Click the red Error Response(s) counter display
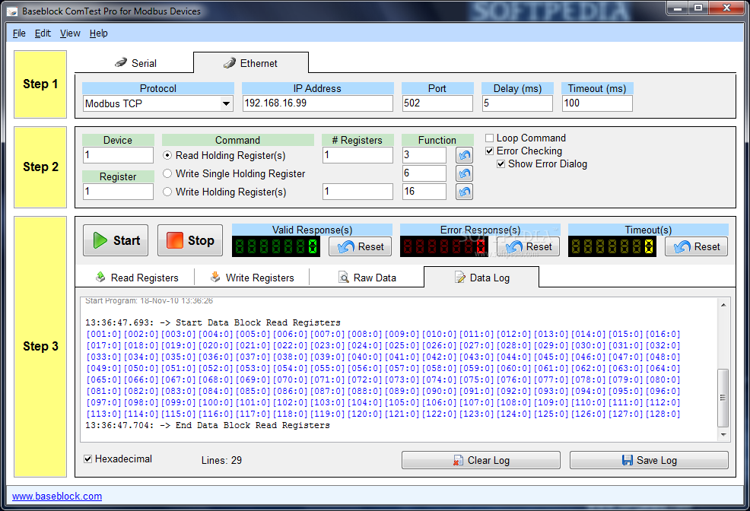This screenshot has width=750, height=511. coord(444,246)
